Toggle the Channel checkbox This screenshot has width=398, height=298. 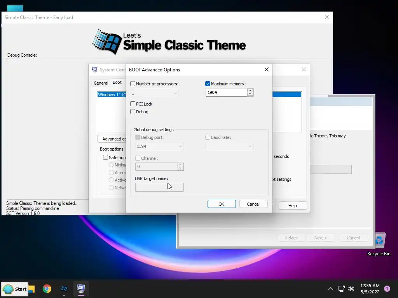[x=138, y=158]
